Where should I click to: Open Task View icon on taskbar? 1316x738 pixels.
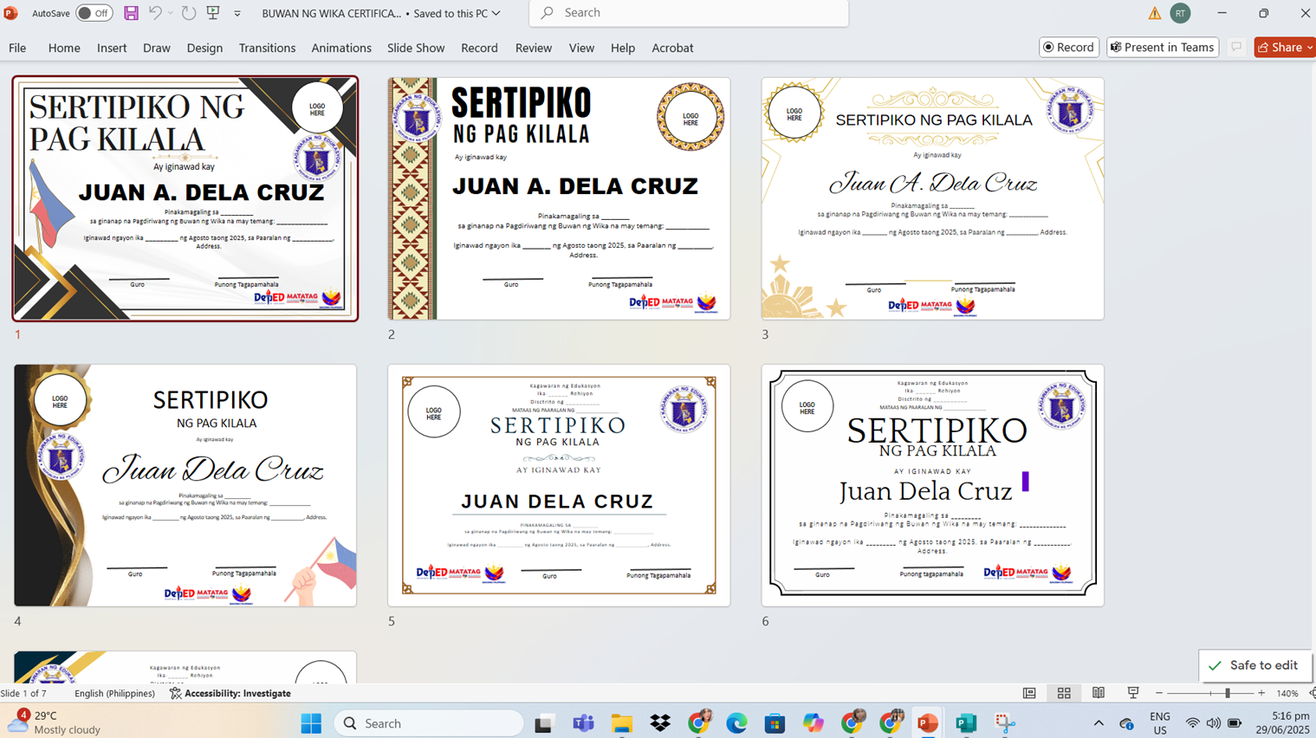coord(544,723)
